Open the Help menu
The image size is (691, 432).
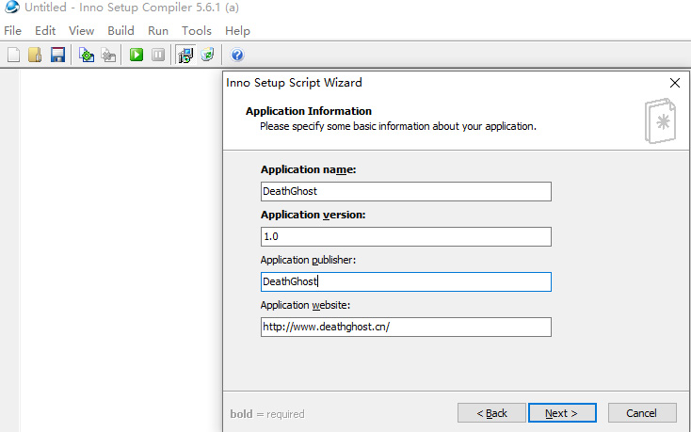[x=237, y=31]
